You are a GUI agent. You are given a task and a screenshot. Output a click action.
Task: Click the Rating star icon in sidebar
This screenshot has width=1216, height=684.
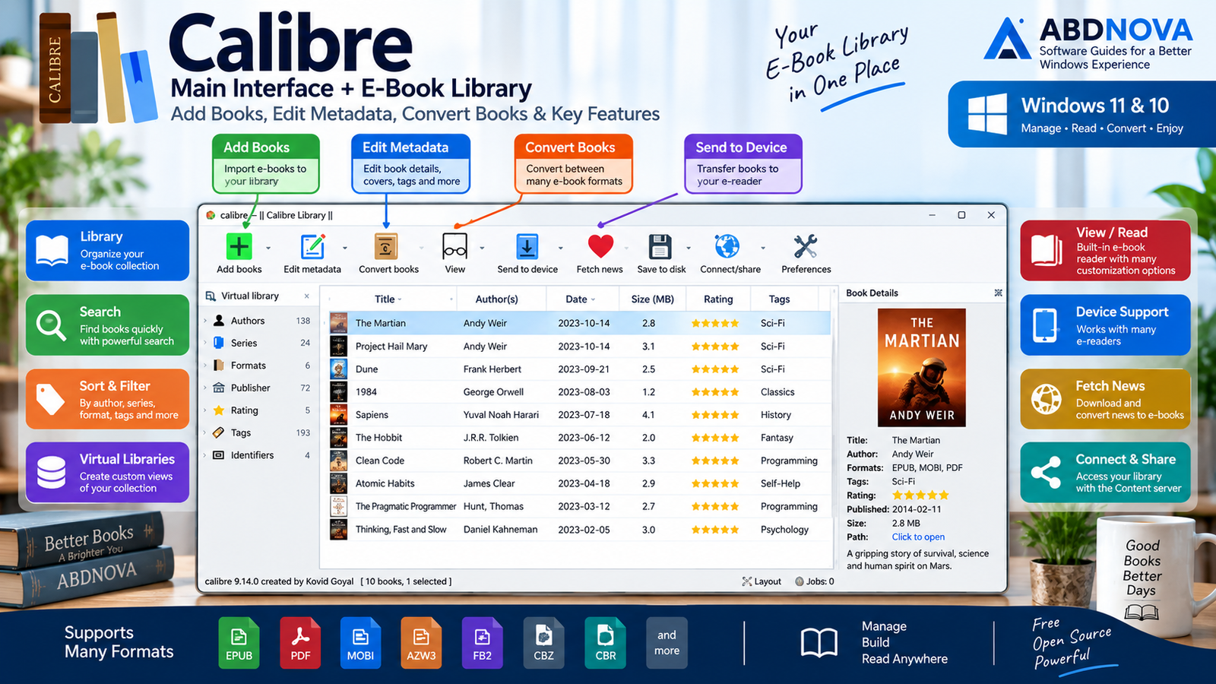coord(219,410)
